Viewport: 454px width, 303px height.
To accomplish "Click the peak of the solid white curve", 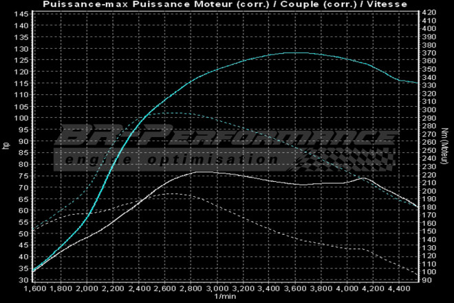I will (199, 171).
